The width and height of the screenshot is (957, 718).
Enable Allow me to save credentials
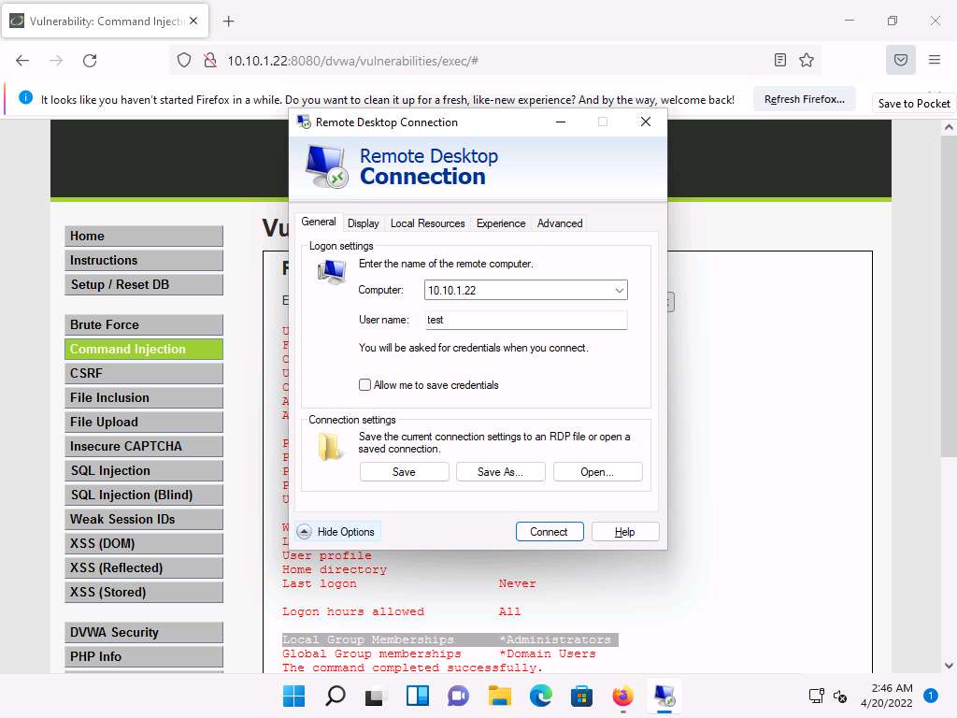(365, 385)
